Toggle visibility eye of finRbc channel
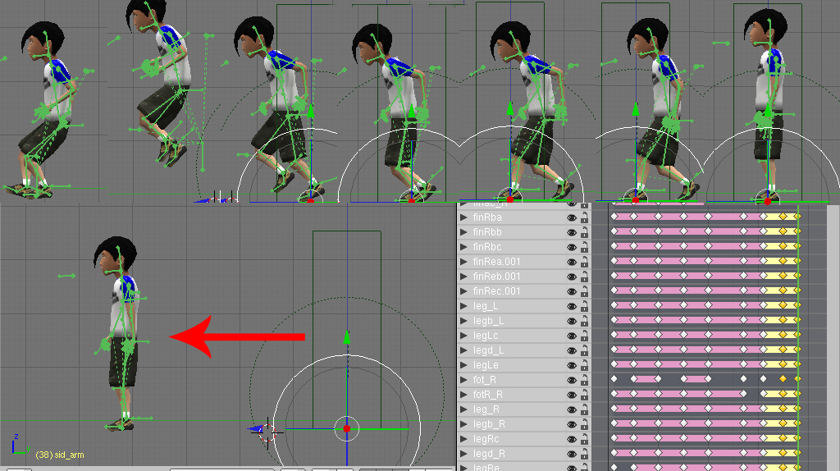840x471 pixels. pos(572,247)
